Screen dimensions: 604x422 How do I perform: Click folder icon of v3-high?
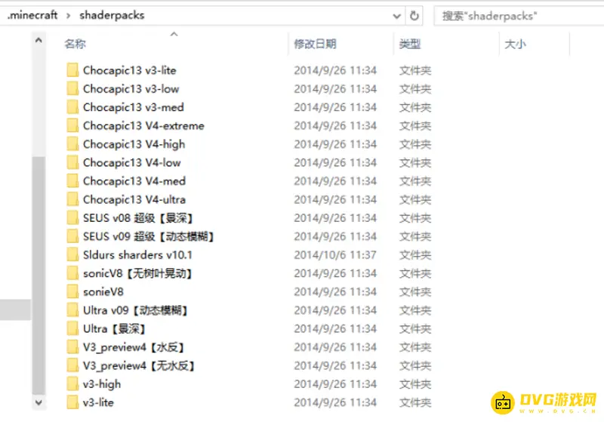pyautogui.click(x=72, y=384)
